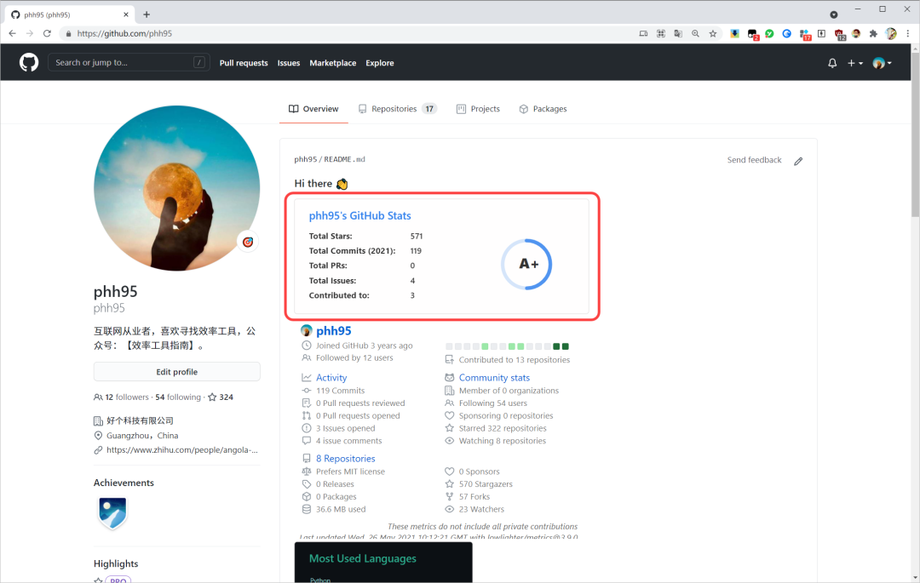
Task: Click the Guangzhou, China location
Action: point(142,436)
